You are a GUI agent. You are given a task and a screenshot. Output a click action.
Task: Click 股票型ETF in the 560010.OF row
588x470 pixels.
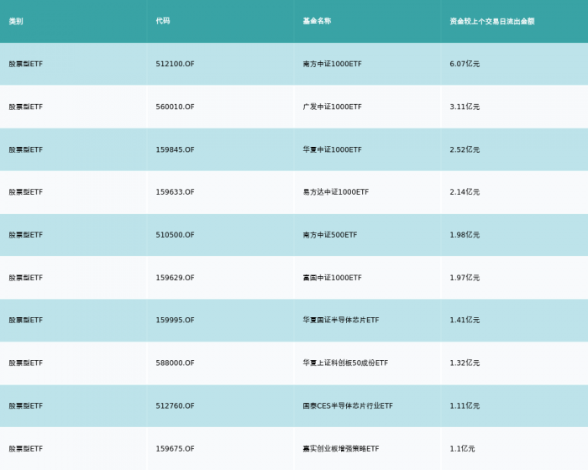(26, 107)
